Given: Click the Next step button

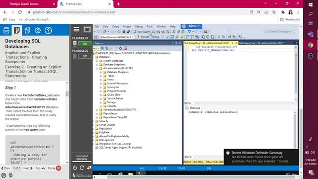Looking at the screenshot, I should pos(28,168).
